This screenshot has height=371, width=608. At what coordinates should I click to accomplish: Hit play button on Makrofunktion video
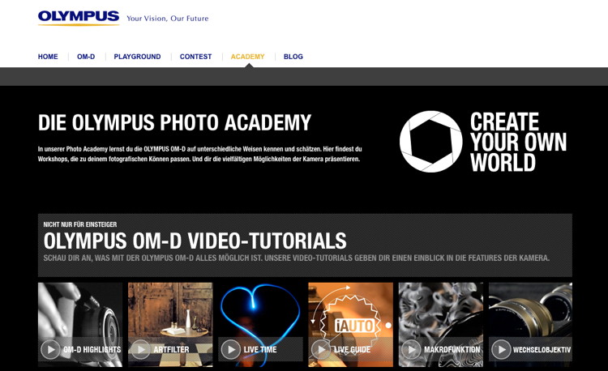(x=412, y=349)
